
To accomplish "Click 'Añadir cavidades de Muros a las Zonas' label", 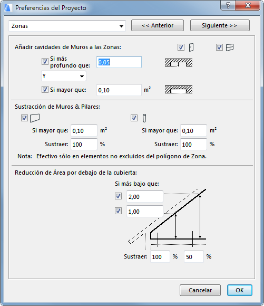I will [68, 47].
